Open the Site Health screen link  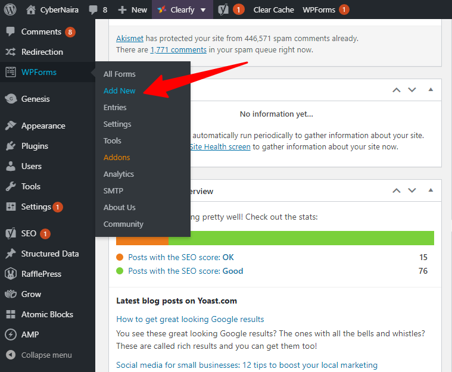220,146
